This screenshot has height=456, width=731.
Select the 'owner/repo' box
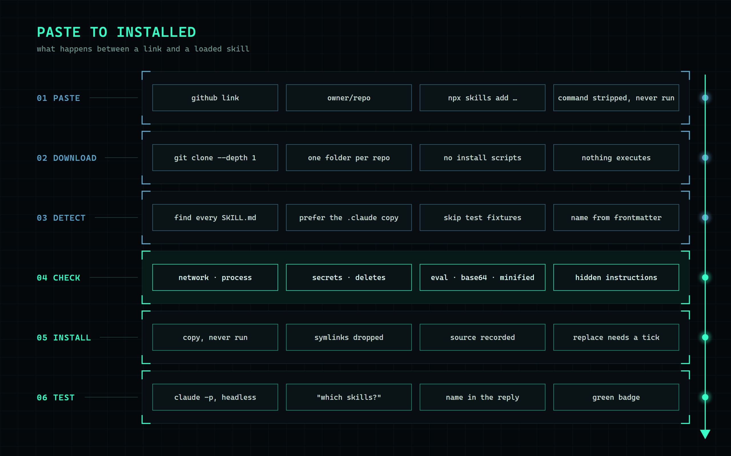coord(349,98)
